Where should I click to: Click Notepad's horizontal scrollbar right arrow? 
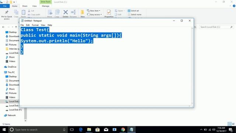coord(189,106)
